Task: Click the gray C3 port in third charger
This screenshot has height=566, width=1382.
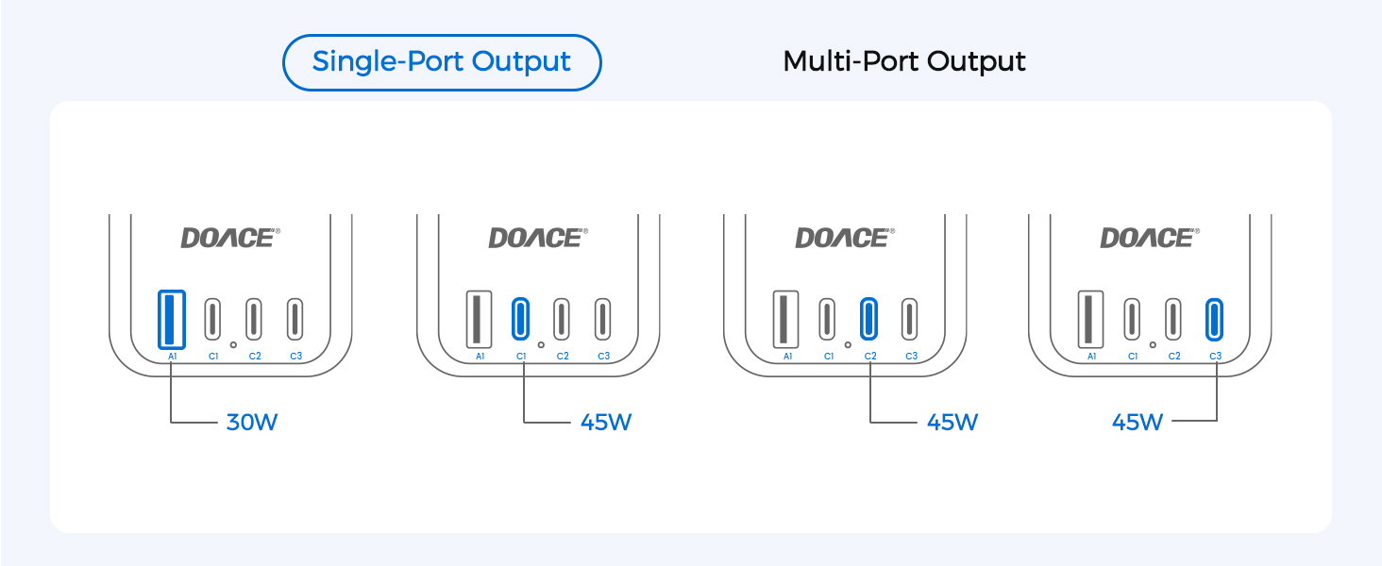Action: [909, 319]
